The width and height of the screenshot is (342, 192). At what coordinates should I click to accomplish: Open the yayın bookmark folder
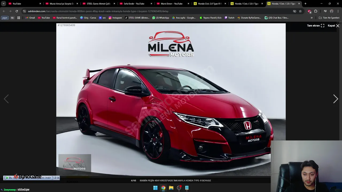(x=5, y=18)
